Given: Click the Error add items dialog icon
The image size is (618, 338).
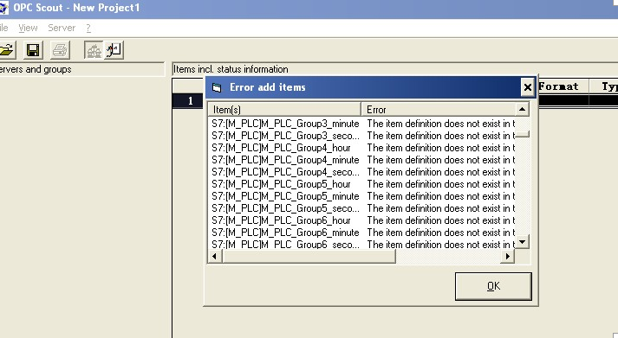Looking at the screenshot, I should click(217, 87).
